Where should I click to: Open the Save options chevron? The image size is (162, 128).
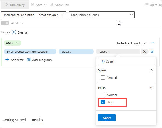point(45,5)
